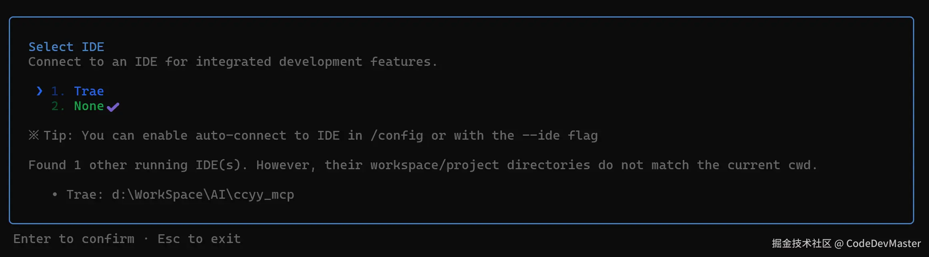Click the 掘金技术社区 watermark text

pos(801,243)
